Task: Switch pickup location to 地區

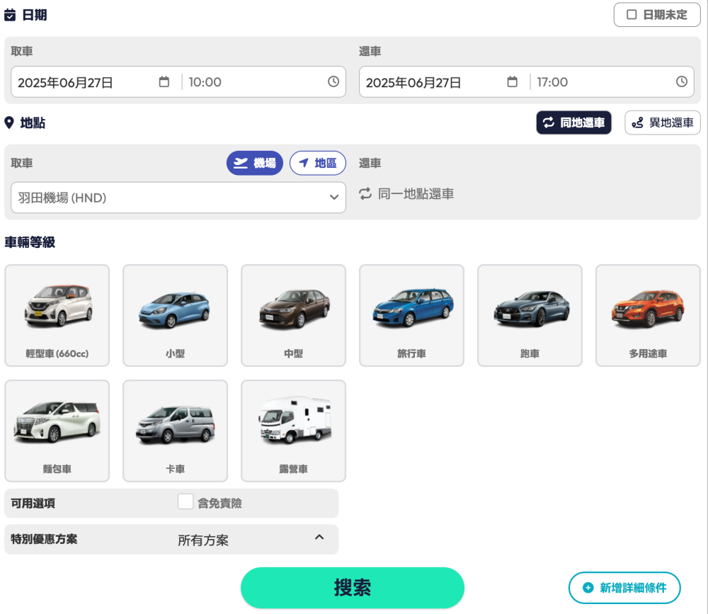Action: point(318,163)
